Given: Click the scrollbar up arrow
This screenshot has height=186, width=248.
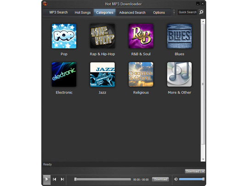Looking at the screenshot, I should [x=203, y=21].
